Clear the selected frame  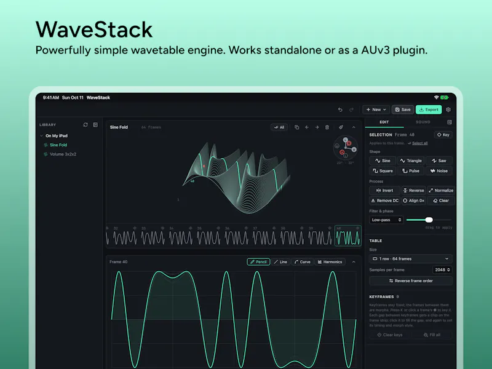click(x=440, y=200)
